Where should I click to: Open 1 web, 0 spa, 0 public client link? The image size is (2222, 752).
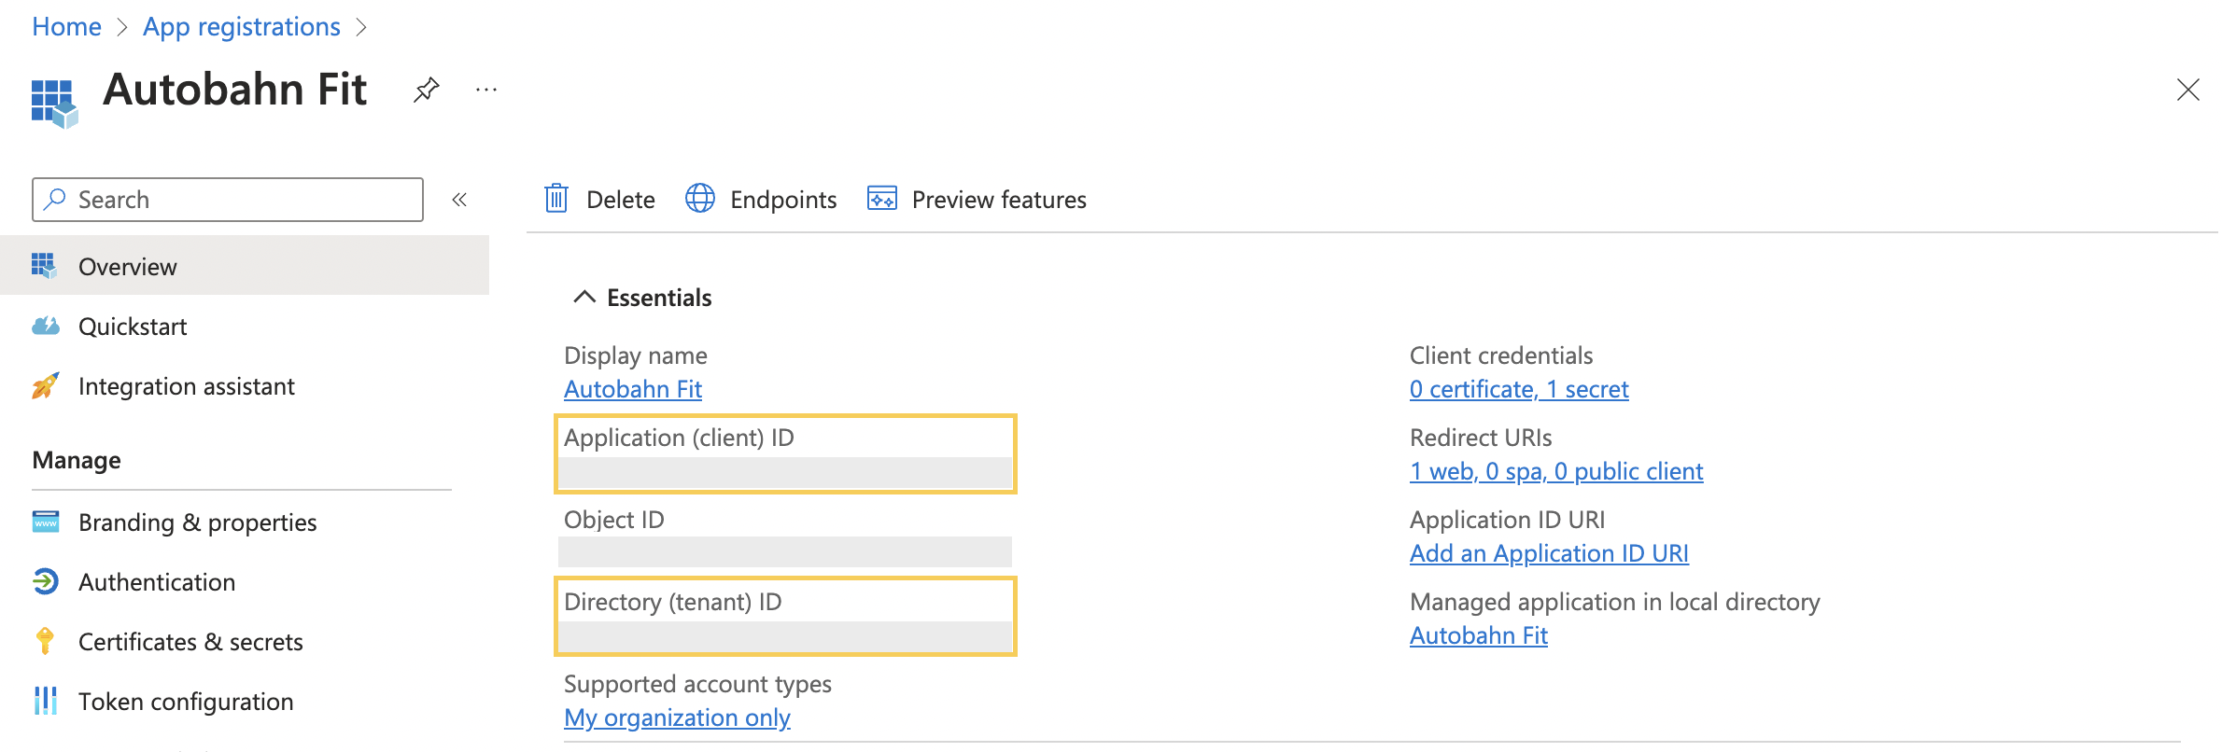1556,471
